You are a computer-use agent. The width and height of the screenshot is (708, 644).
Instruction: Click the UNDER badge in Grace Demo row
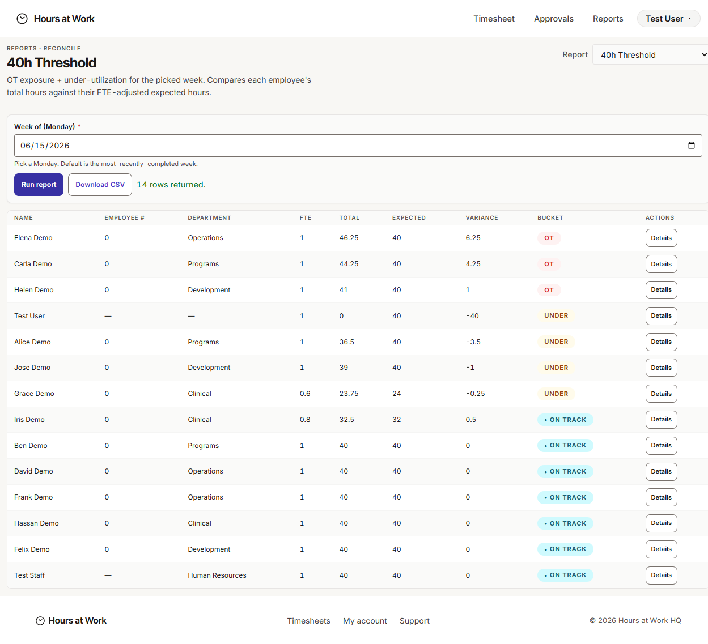pos(556,394)
